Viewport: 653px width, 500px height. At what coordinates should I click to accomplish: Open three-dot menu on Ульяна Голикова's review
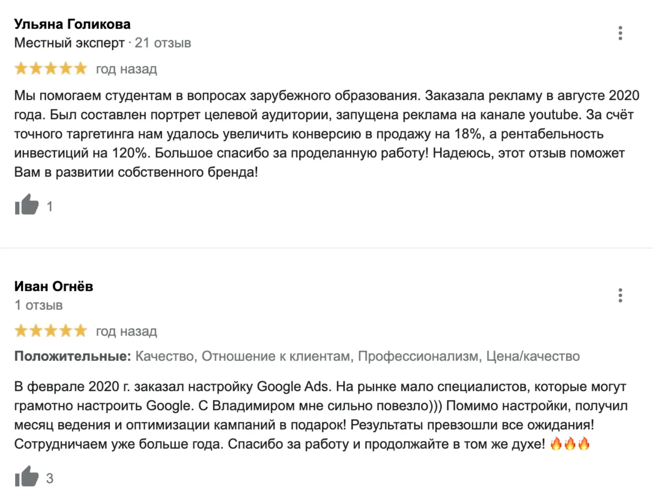(x=620, y=33)
